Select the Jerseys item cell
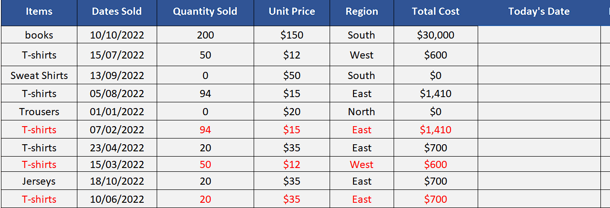The width and height of the screenshot is (610, 208). [39, 181]
